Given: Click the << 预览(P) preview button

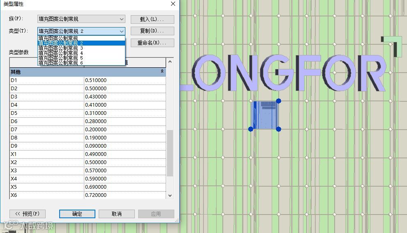Looking at the screenshot, I should (28, 214).
